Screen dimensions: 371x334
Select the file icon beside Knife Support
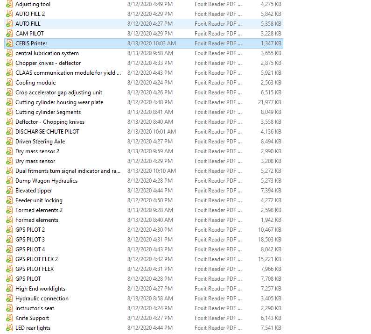pos(9,318)
